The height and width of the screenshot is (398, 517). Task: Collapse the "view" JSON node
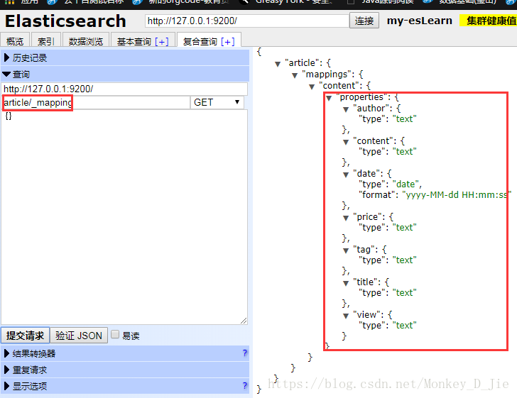(x=346, y=316)
